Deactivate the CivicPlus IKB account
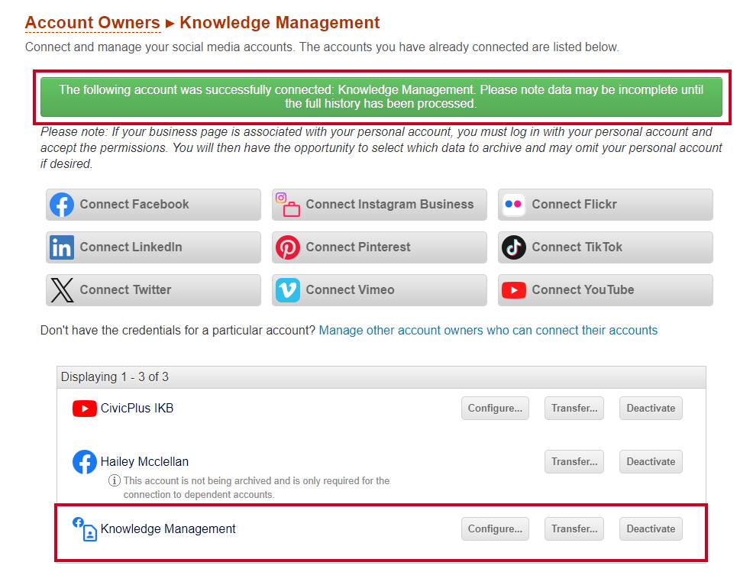This screenshot has height=585, width=753. pos(651,409)
